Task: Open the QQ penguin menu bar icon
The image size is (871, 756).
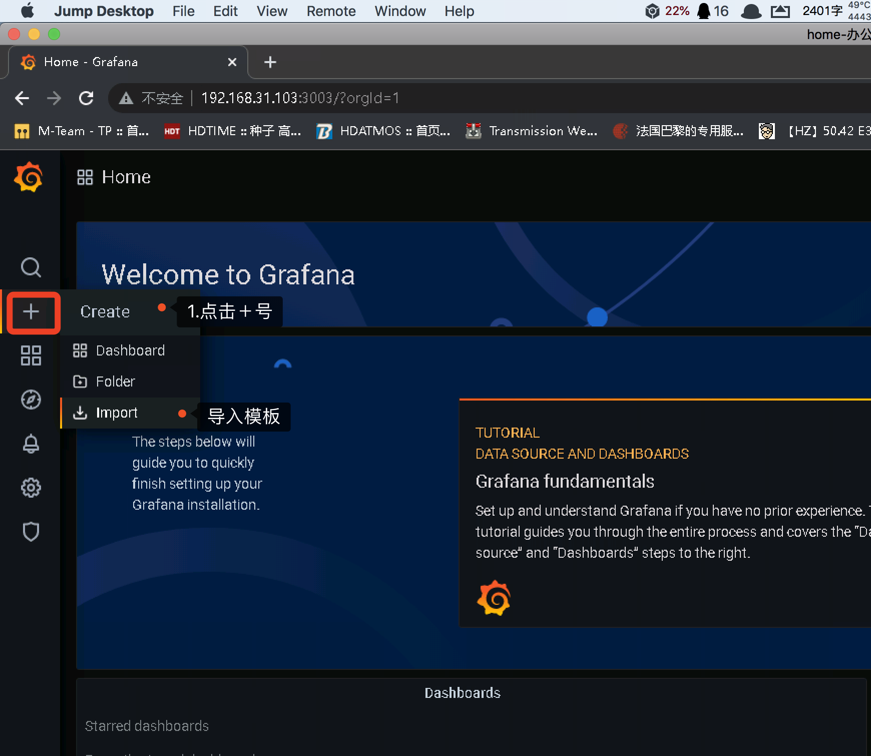Action: (x=704, y=11)
